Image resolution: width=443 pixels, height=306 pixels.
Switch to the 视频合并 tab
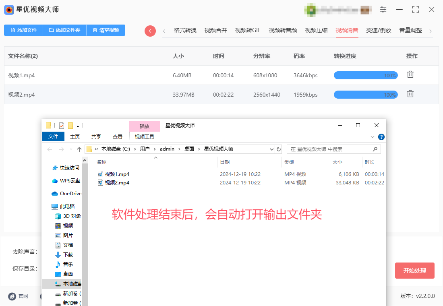point(216,30)
